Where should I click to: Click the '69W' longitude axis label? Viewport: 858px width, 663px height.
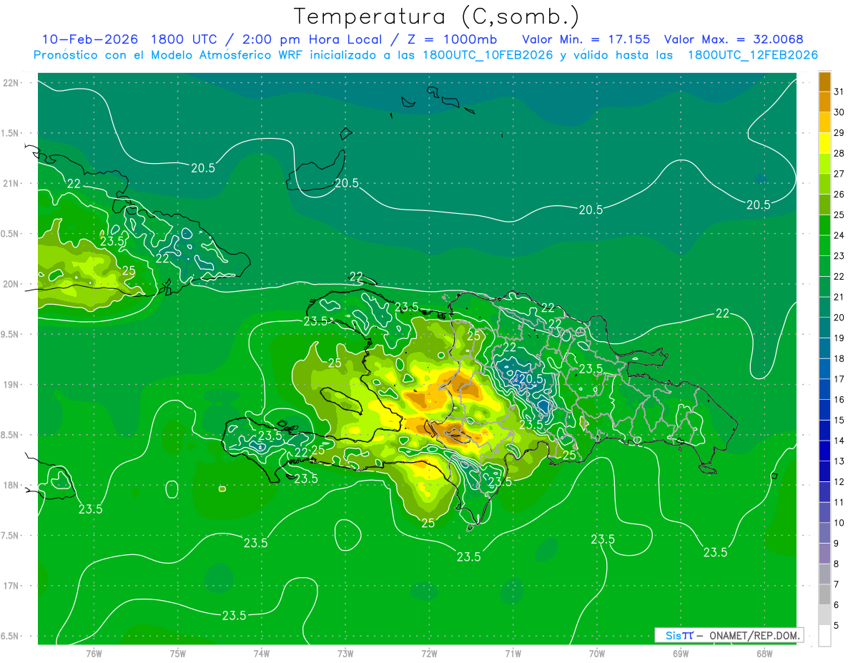pos(681,653)
